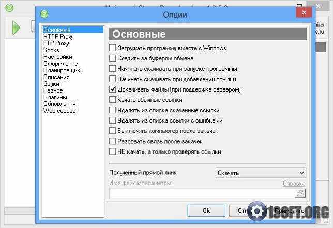333x228 pixels.
Task: Open the Скачать dropdown list
Action: [x=261, y=173]
